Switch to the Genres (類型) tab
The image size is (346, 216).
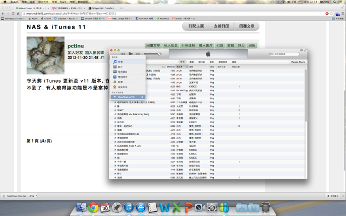[x=212, y=62]
